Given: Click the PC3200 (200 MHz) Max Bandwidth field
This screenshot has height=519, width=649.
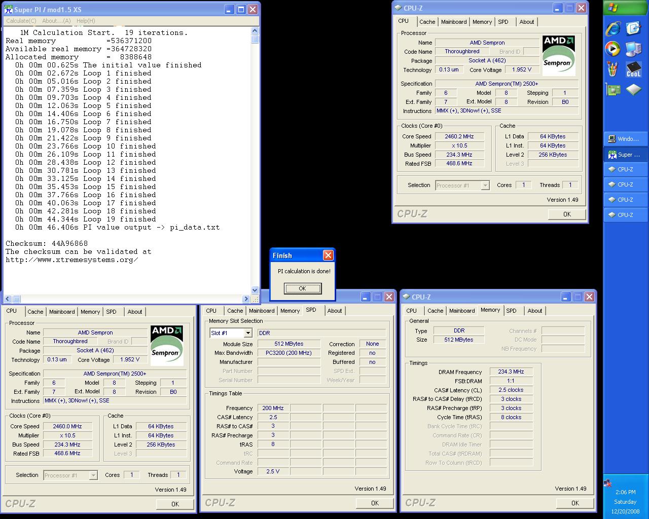Looking at the screenshot, I should [289, 353].
